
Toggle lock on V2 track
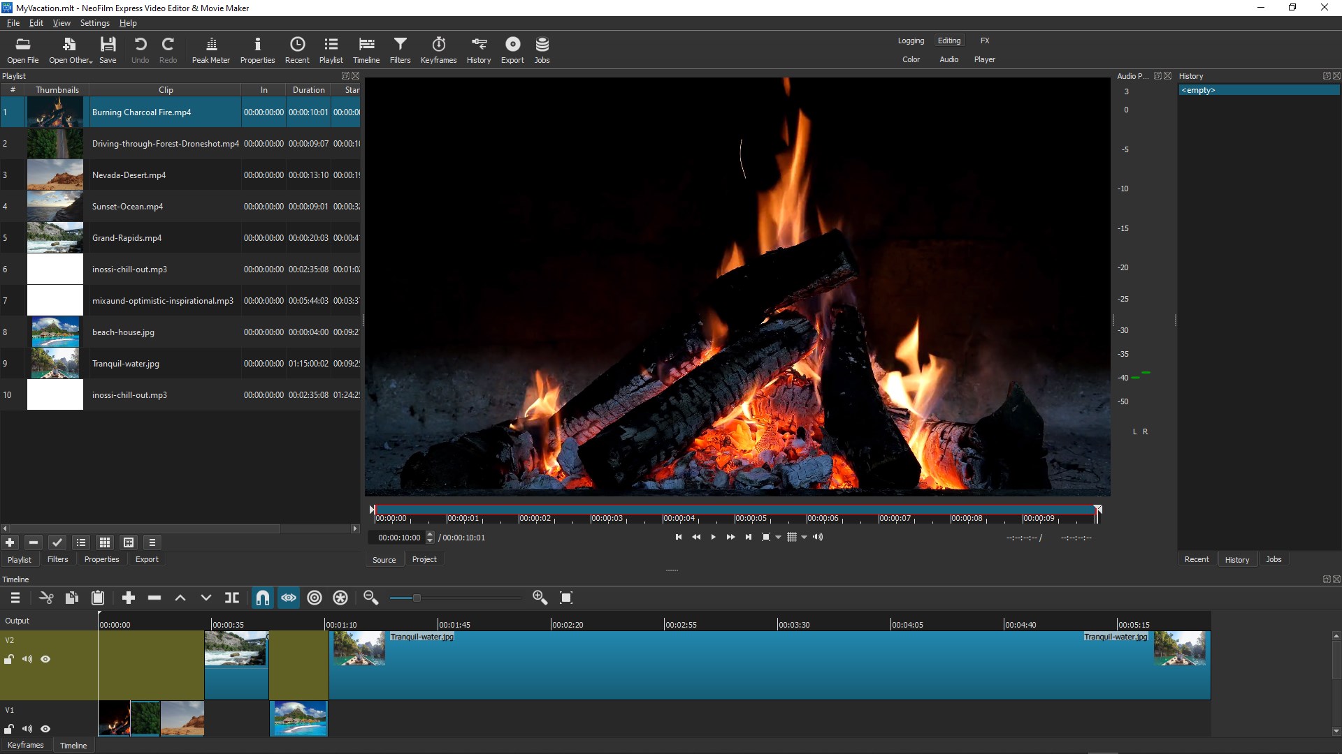coord(9,659)
